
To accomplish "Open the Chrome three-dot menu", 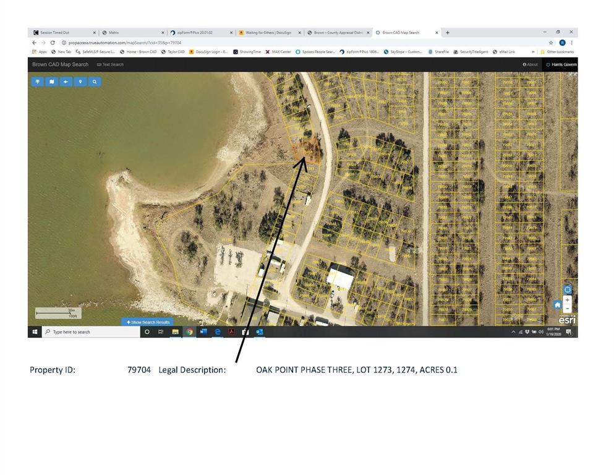I will click(x=572, y=43).
